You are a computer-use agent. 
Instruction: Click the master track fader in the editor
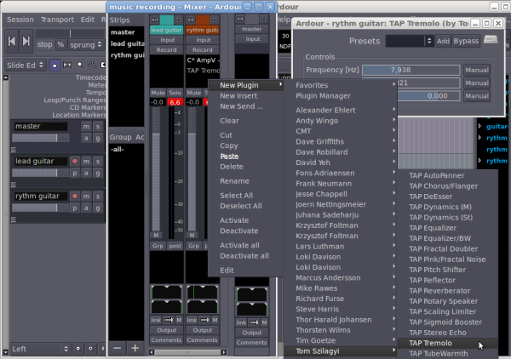point(41,138)
